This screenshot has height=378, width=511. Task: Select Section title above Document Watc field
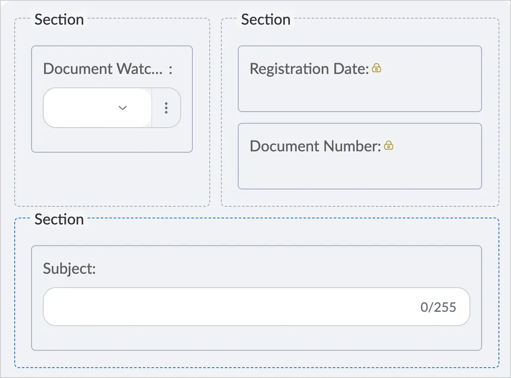click(x=59, y=19)
